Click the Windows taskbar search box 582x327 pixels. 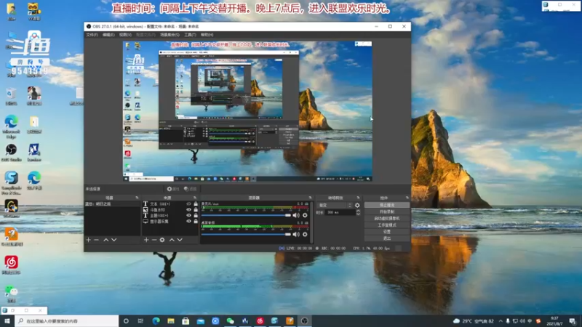pyautogui.click(x=67, y=320)
